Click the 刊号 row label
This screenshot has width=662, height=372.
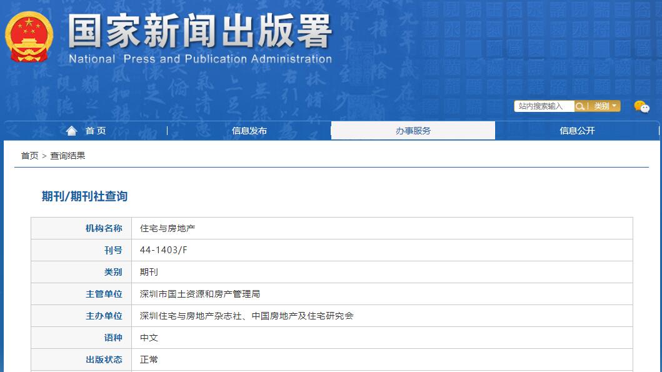click(x=113, y=250)
